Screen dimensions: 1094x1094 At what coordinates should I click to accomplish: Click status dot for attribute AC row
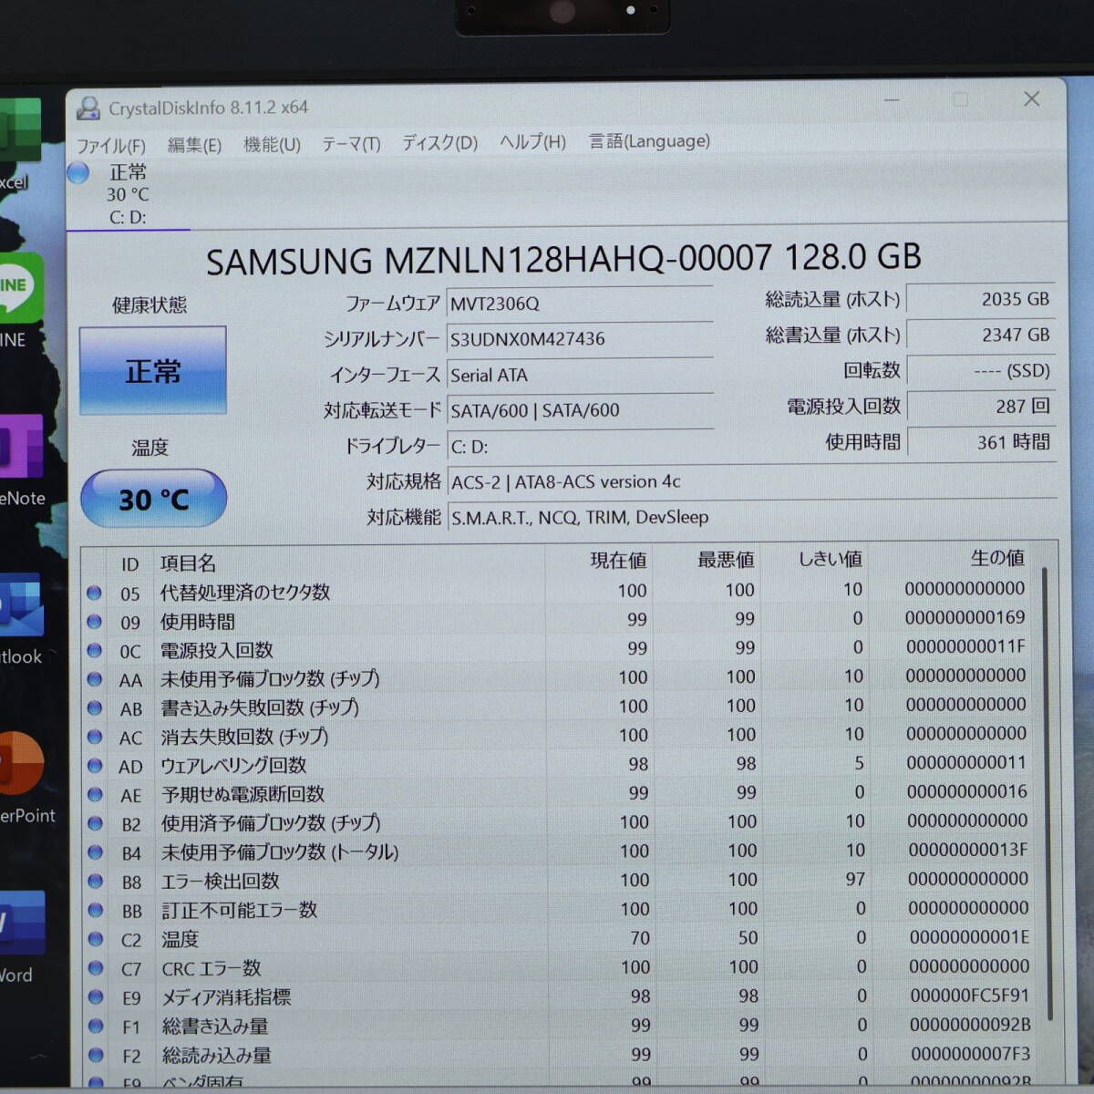(94, 737)
